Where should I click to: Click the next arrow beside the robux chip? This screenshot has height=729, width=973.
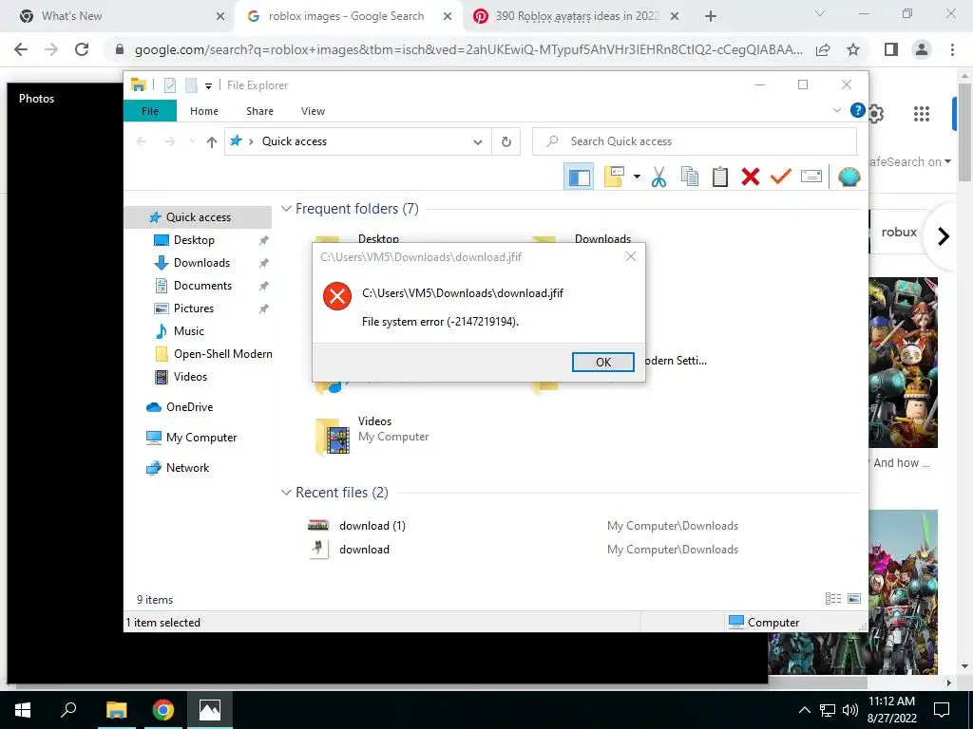click(x=943, y=236)
